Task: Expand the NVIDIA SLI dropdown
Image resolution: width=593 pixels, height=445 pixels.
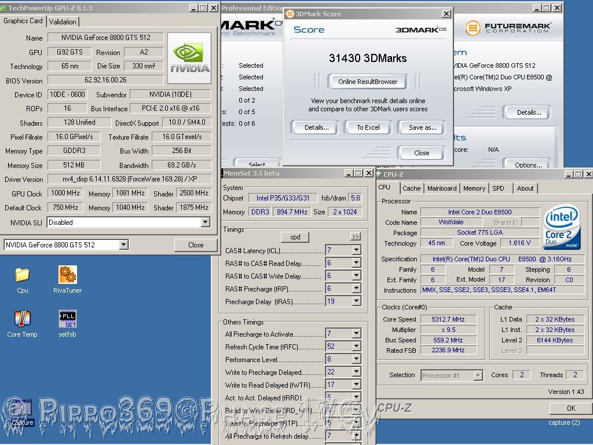Action: click(x=206, y=222)
